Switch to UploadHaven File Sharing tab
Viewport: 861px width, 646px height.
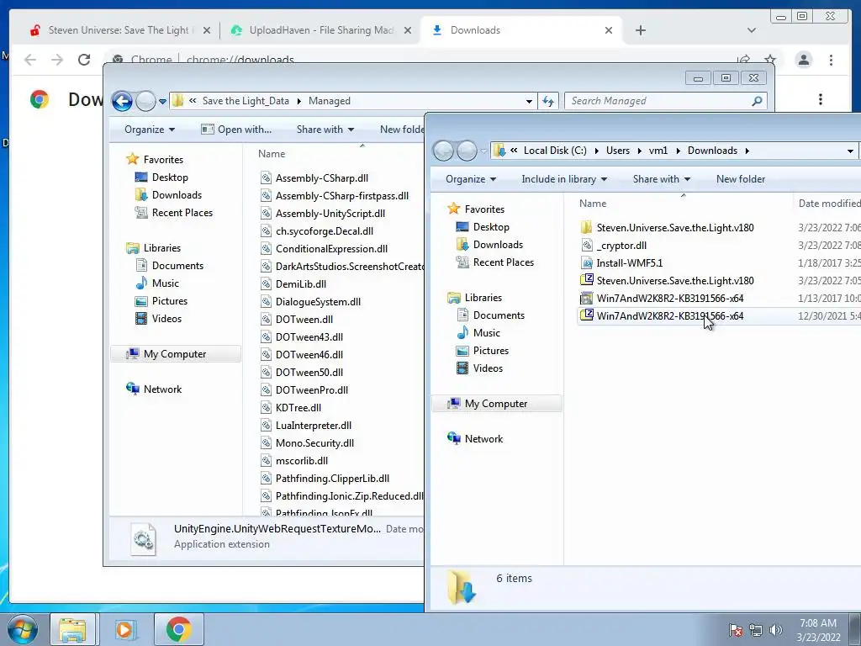321,30
